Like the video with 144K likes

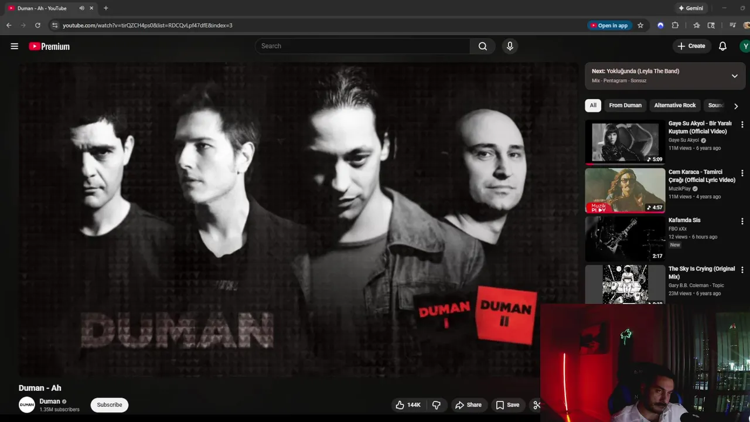[408, 405]
